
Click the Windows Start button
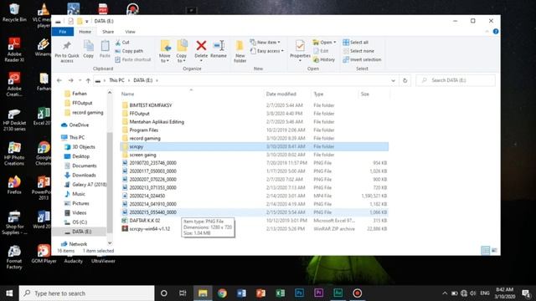pyautogui.click(x=9, y=293)
